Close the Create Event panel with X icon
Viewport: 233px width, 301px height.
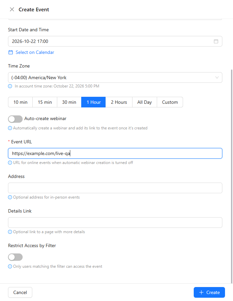click(12, 9)
